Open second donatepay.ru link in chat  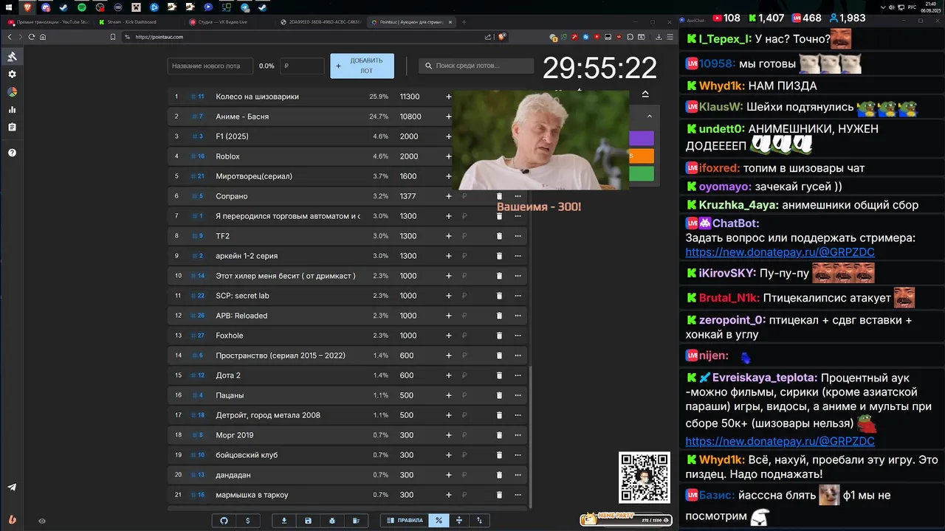point(780,441)
